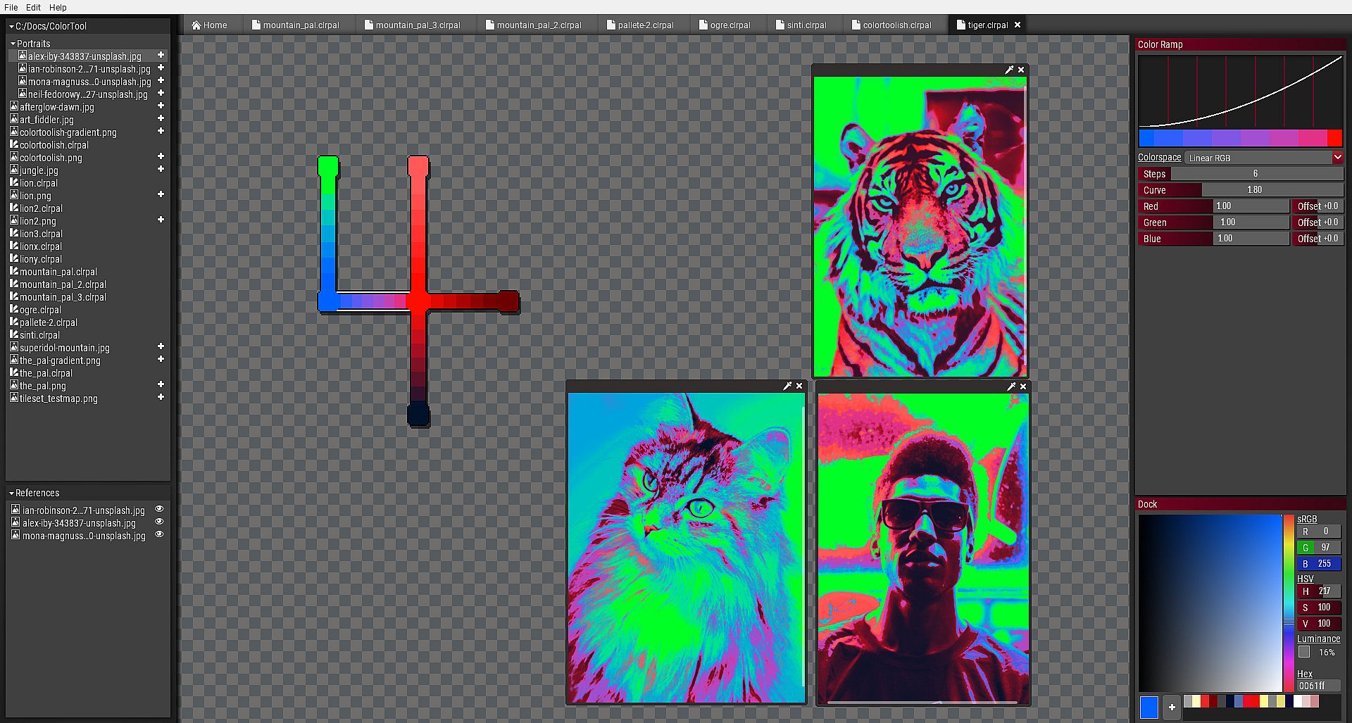Click the Home tab icon
Viewport: 1352px width, 723px height.
[196, 25]
